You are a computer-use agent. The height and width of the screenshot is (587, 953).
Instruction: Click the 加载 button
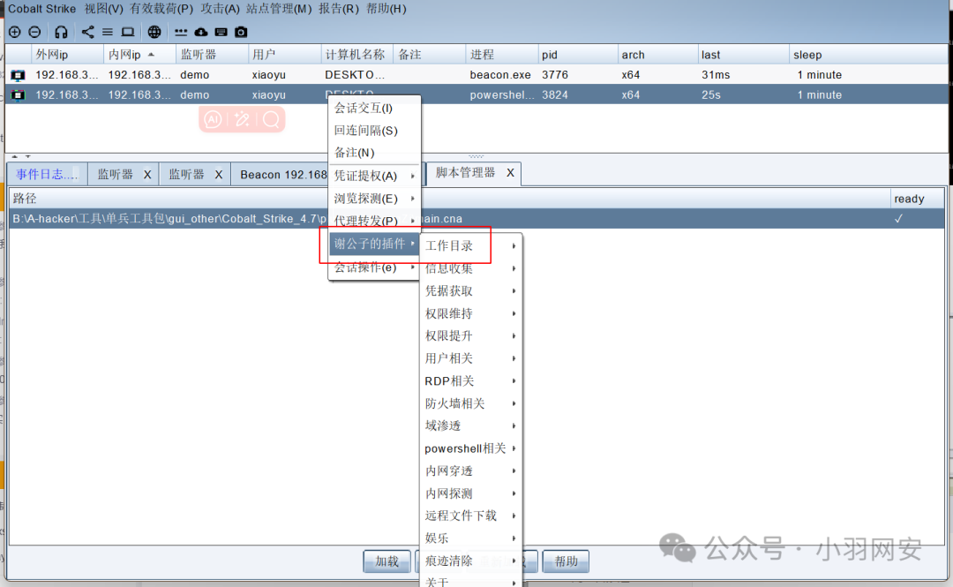coord(386,561)
